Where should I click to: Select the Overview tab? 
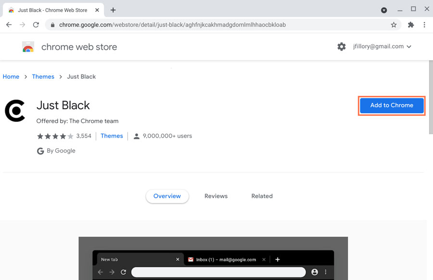pyautogui.click(x=167, y=196)
